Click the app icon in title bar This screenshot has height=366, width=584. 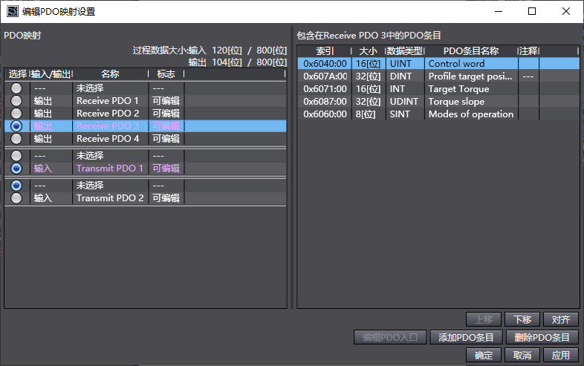point(13,11)
